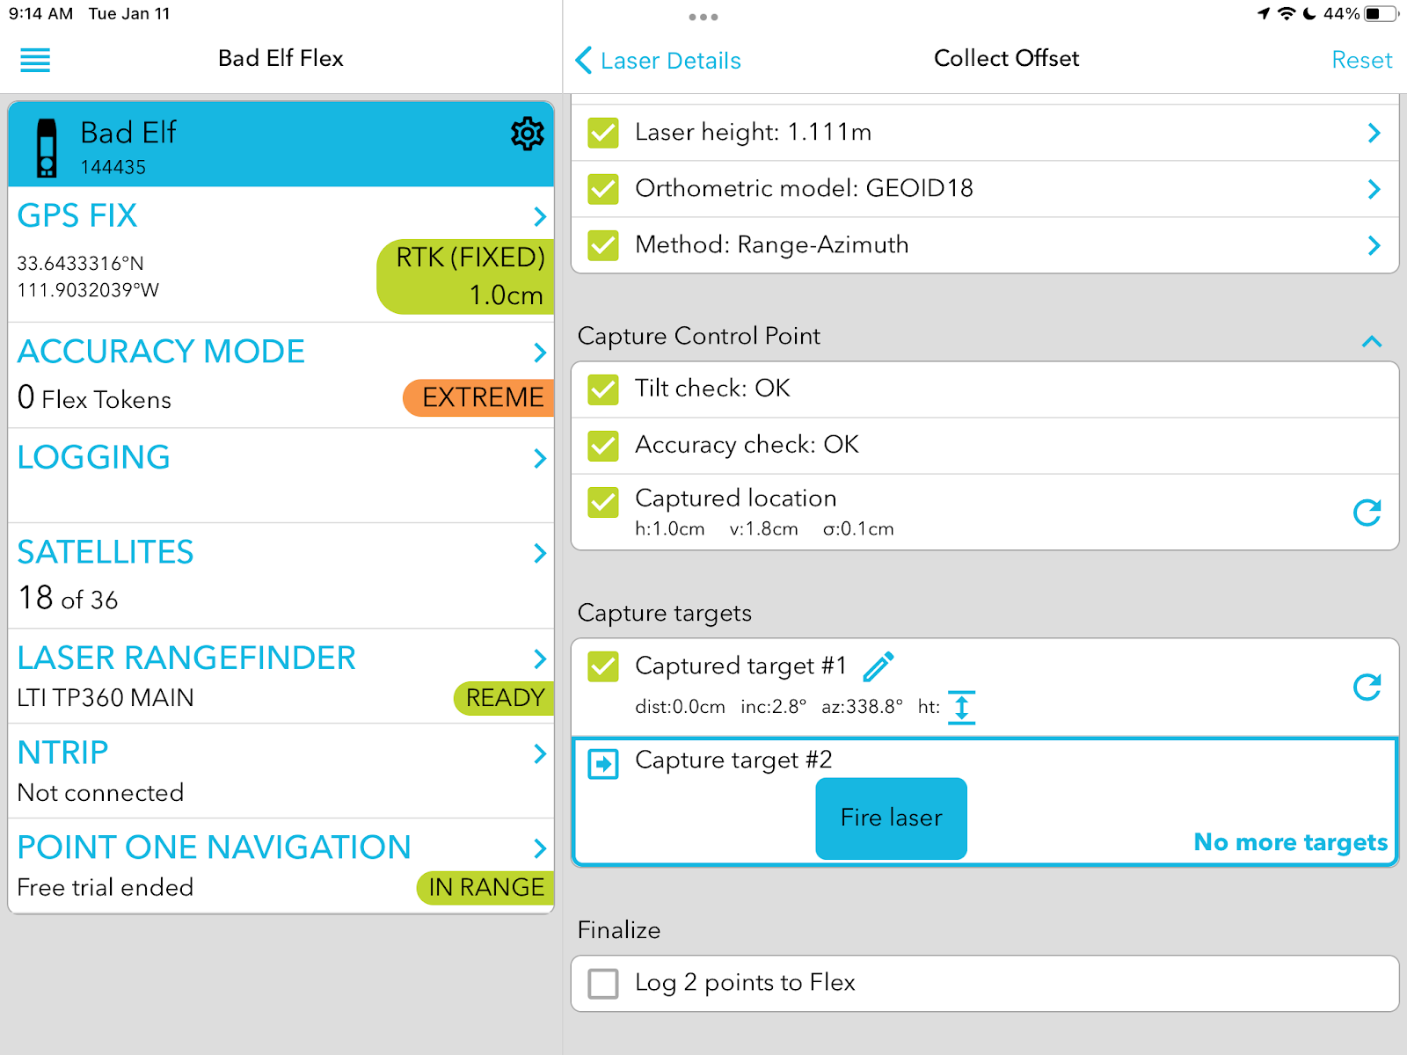The width and height of the screenshot is (1407, 1055).
Task: Collapse the Capture Control Point section
Action: point(1372,341)
